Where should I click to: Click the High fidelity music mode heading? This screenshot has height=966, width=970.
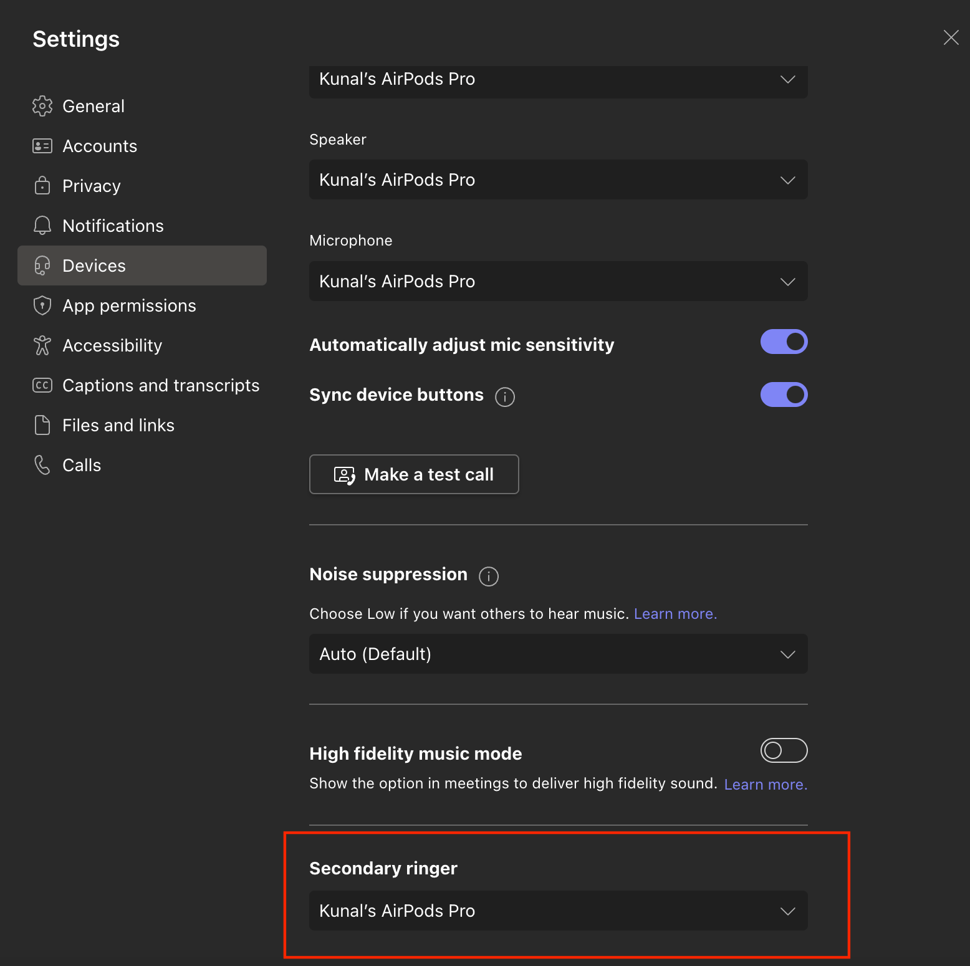416,753
